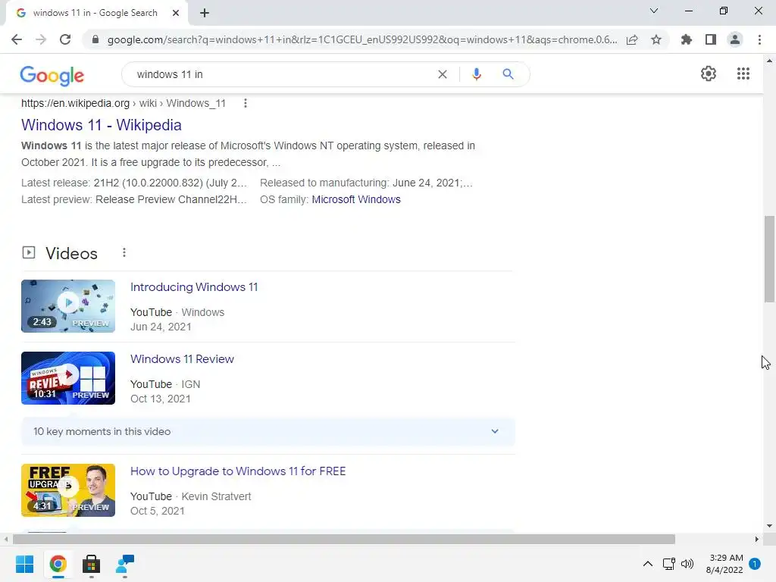Open tab search chevron in title bar

(x=654, y=11)
